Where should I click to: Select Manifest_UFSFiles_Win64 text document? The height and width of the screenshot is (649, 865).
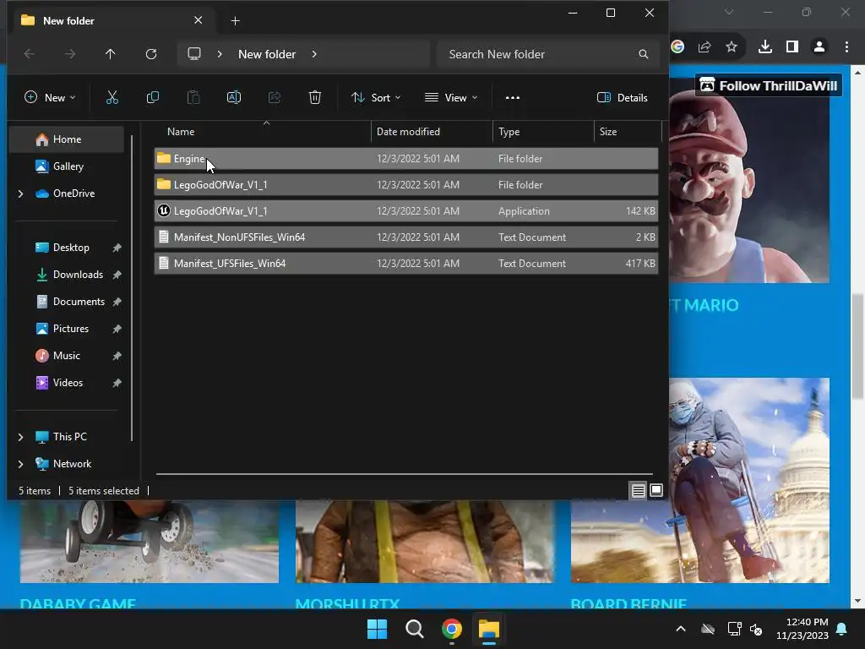pos(406,264)
